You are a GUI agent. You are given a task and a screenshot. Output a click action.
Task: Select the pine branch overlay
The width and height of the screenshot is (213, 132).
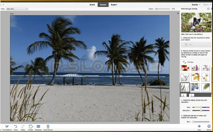pyautogui.click(x=206, y=87)
